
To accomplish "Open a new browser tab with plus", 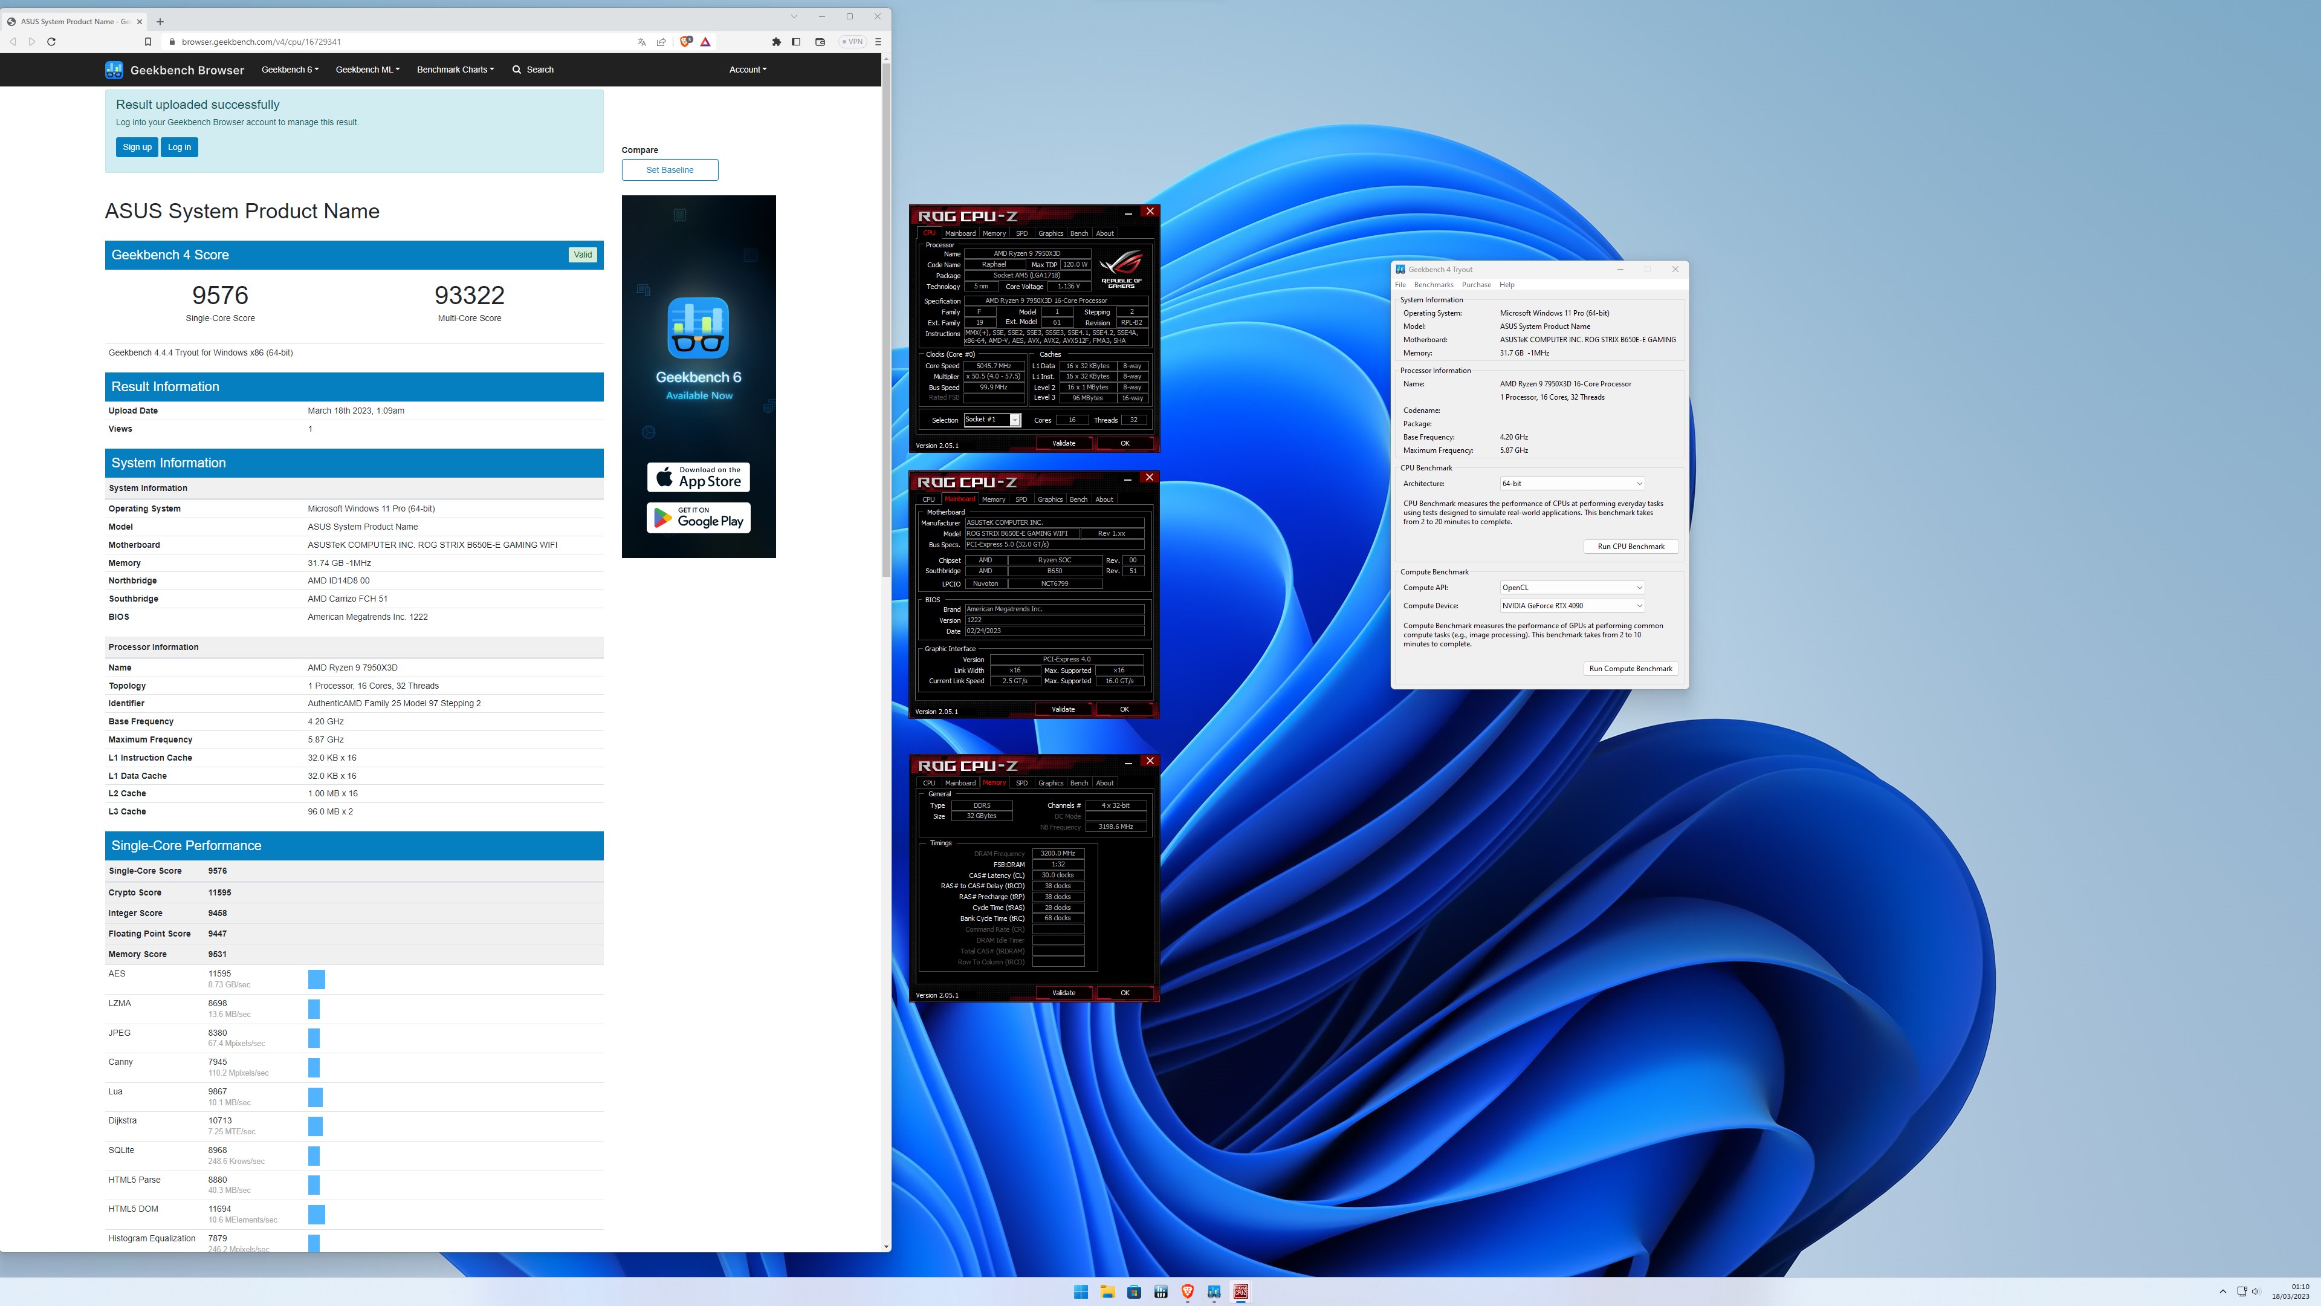I will [x=160, y=21].
